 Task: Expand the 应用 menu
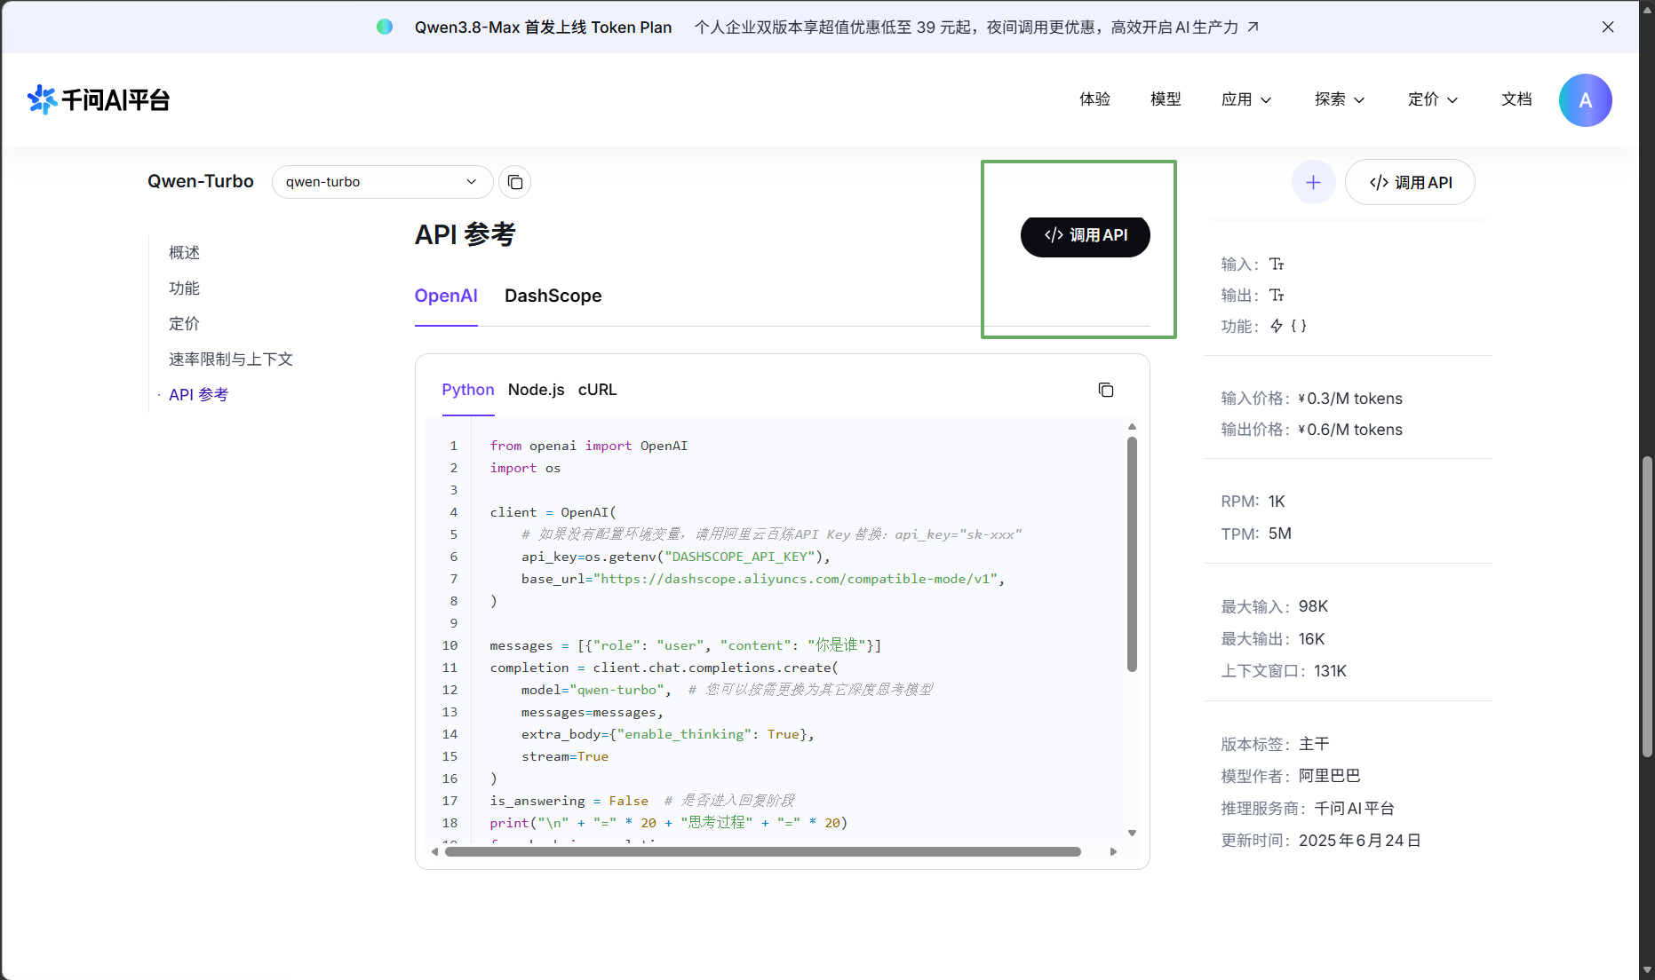pos(1246,99)
